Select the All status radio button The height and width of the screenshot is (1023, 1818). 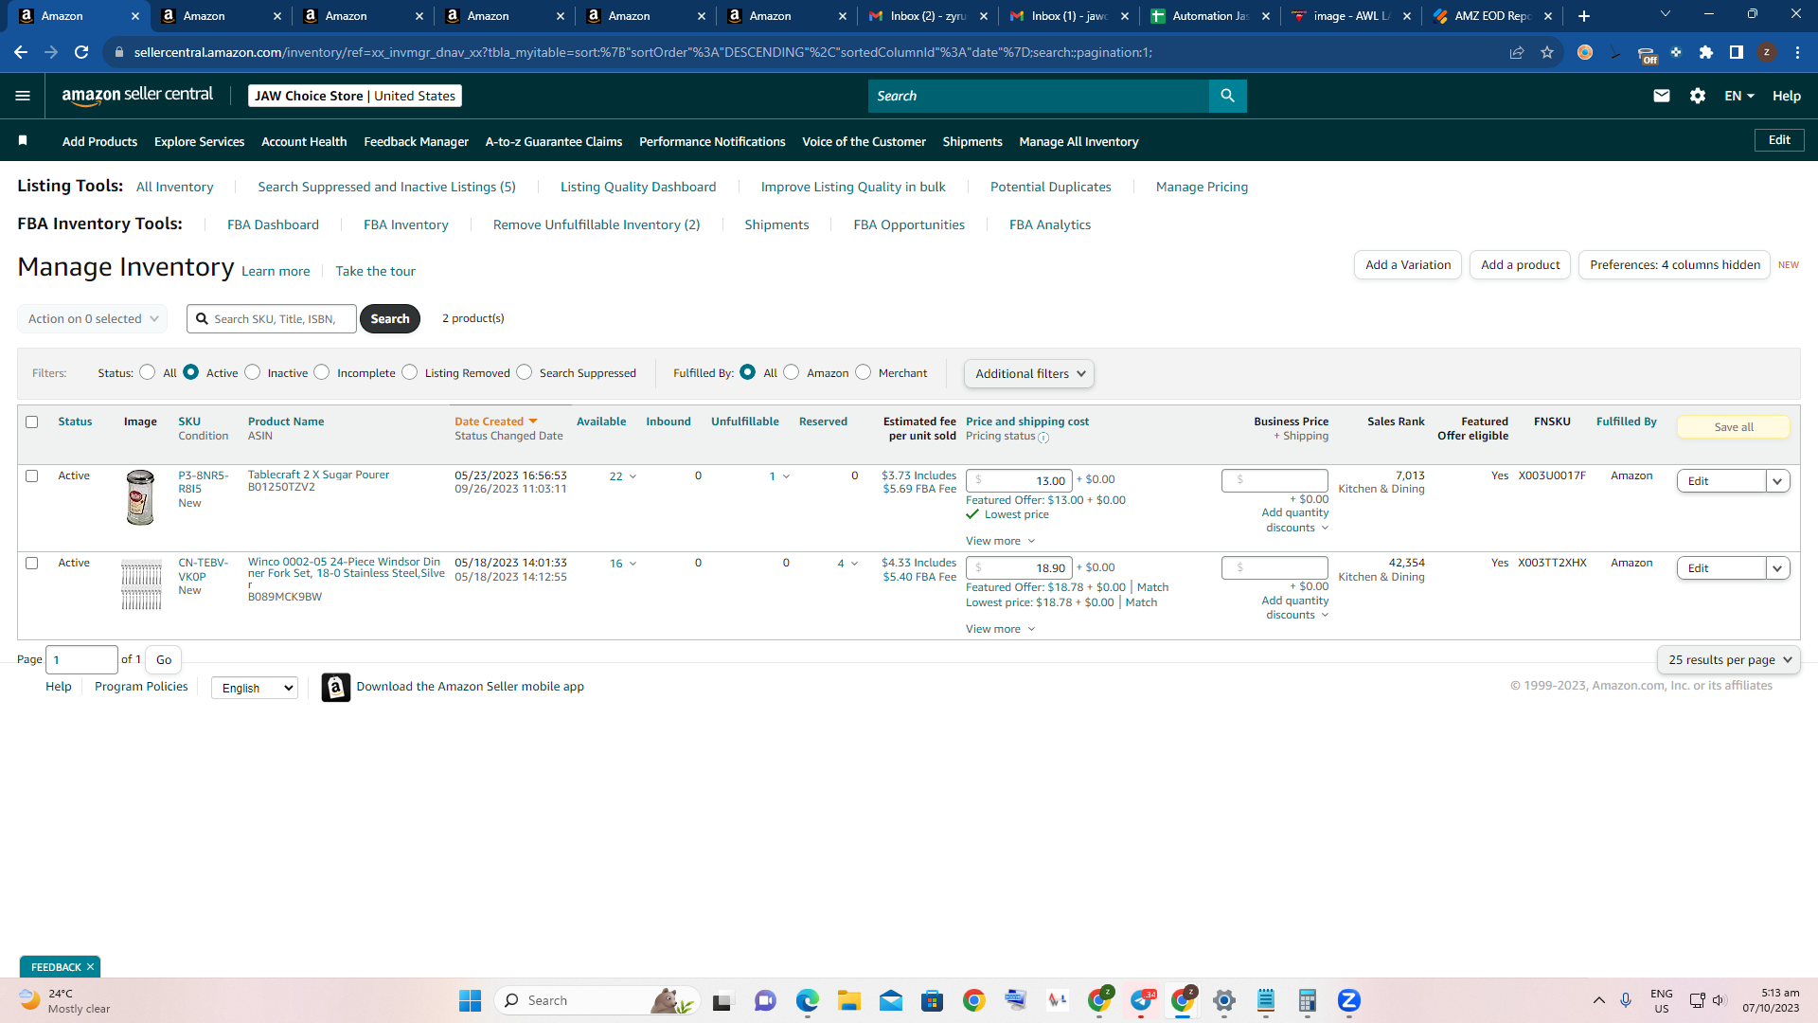pyautogui.click(x=148, y=372)
